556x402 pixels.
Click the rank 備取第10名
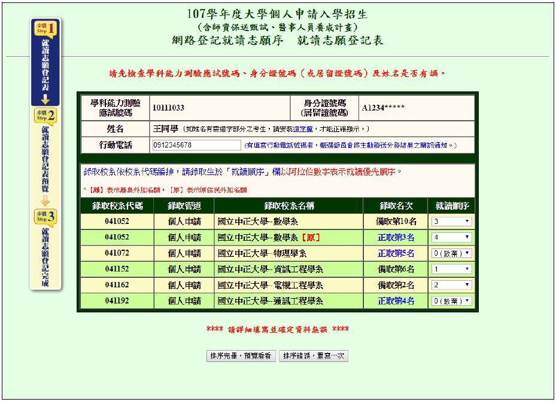point(396,222)
